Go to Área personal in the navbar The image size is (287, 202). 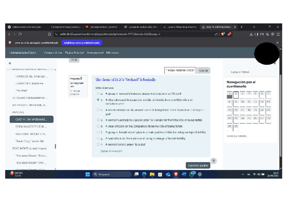[x=95, y=53]
